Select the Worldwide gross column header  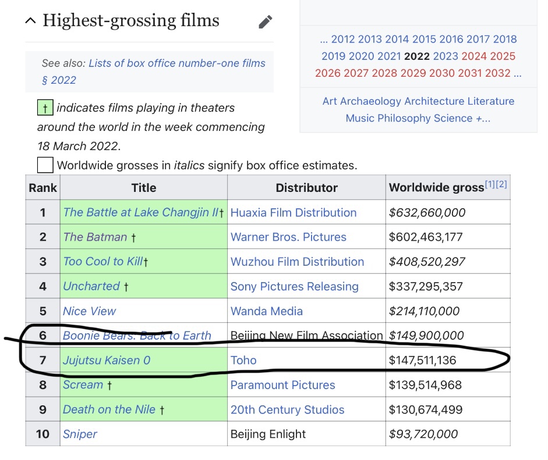tap(448, 187)
